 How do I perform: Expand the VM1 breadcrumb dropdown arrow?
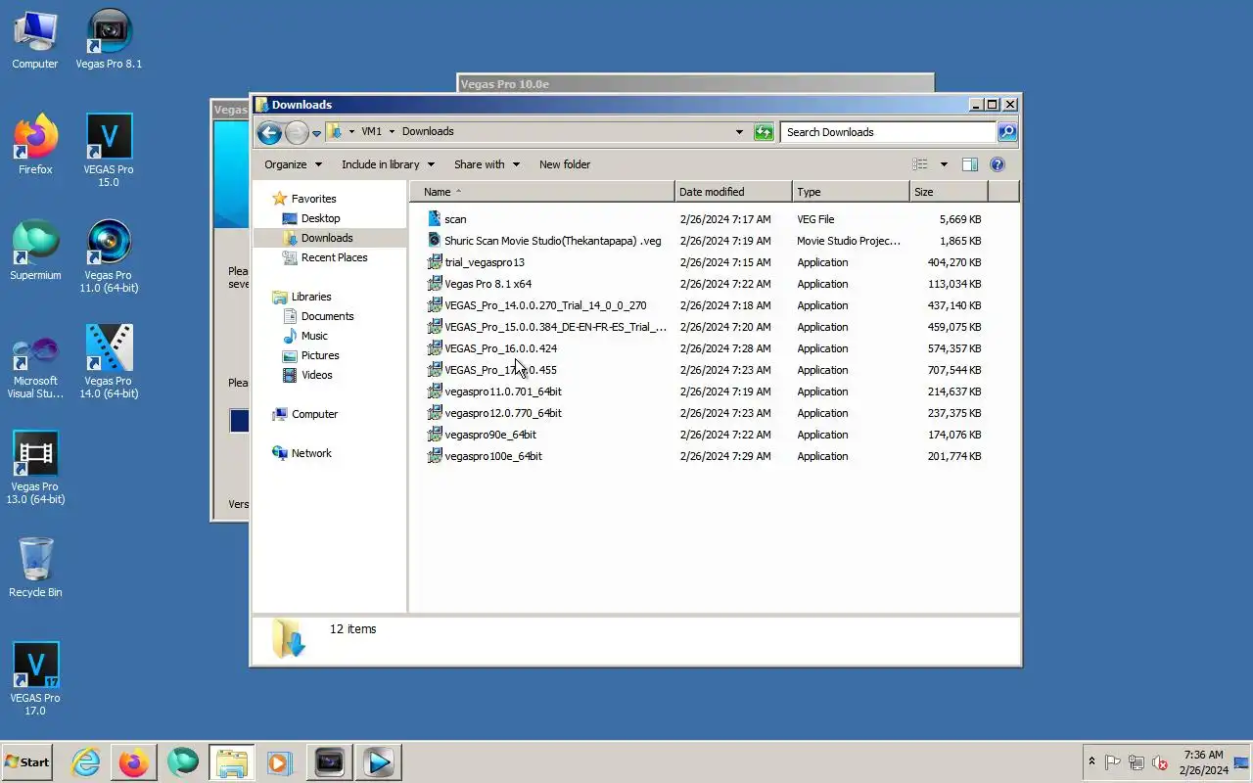coord(392,131)
